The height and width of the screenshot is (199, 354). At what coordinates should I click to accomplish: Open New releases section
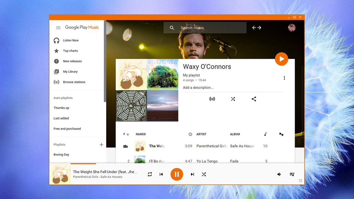tap(72, 61)
